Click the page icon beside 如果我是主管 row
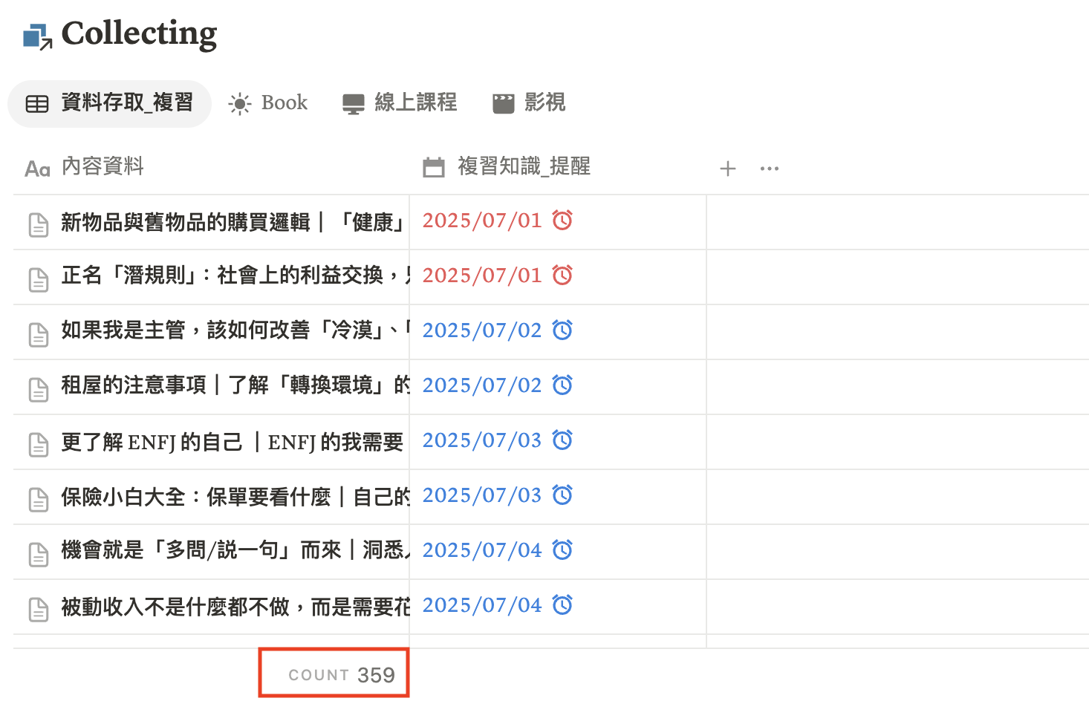This screenshot has width=1089, height=701. click(39, 333)
